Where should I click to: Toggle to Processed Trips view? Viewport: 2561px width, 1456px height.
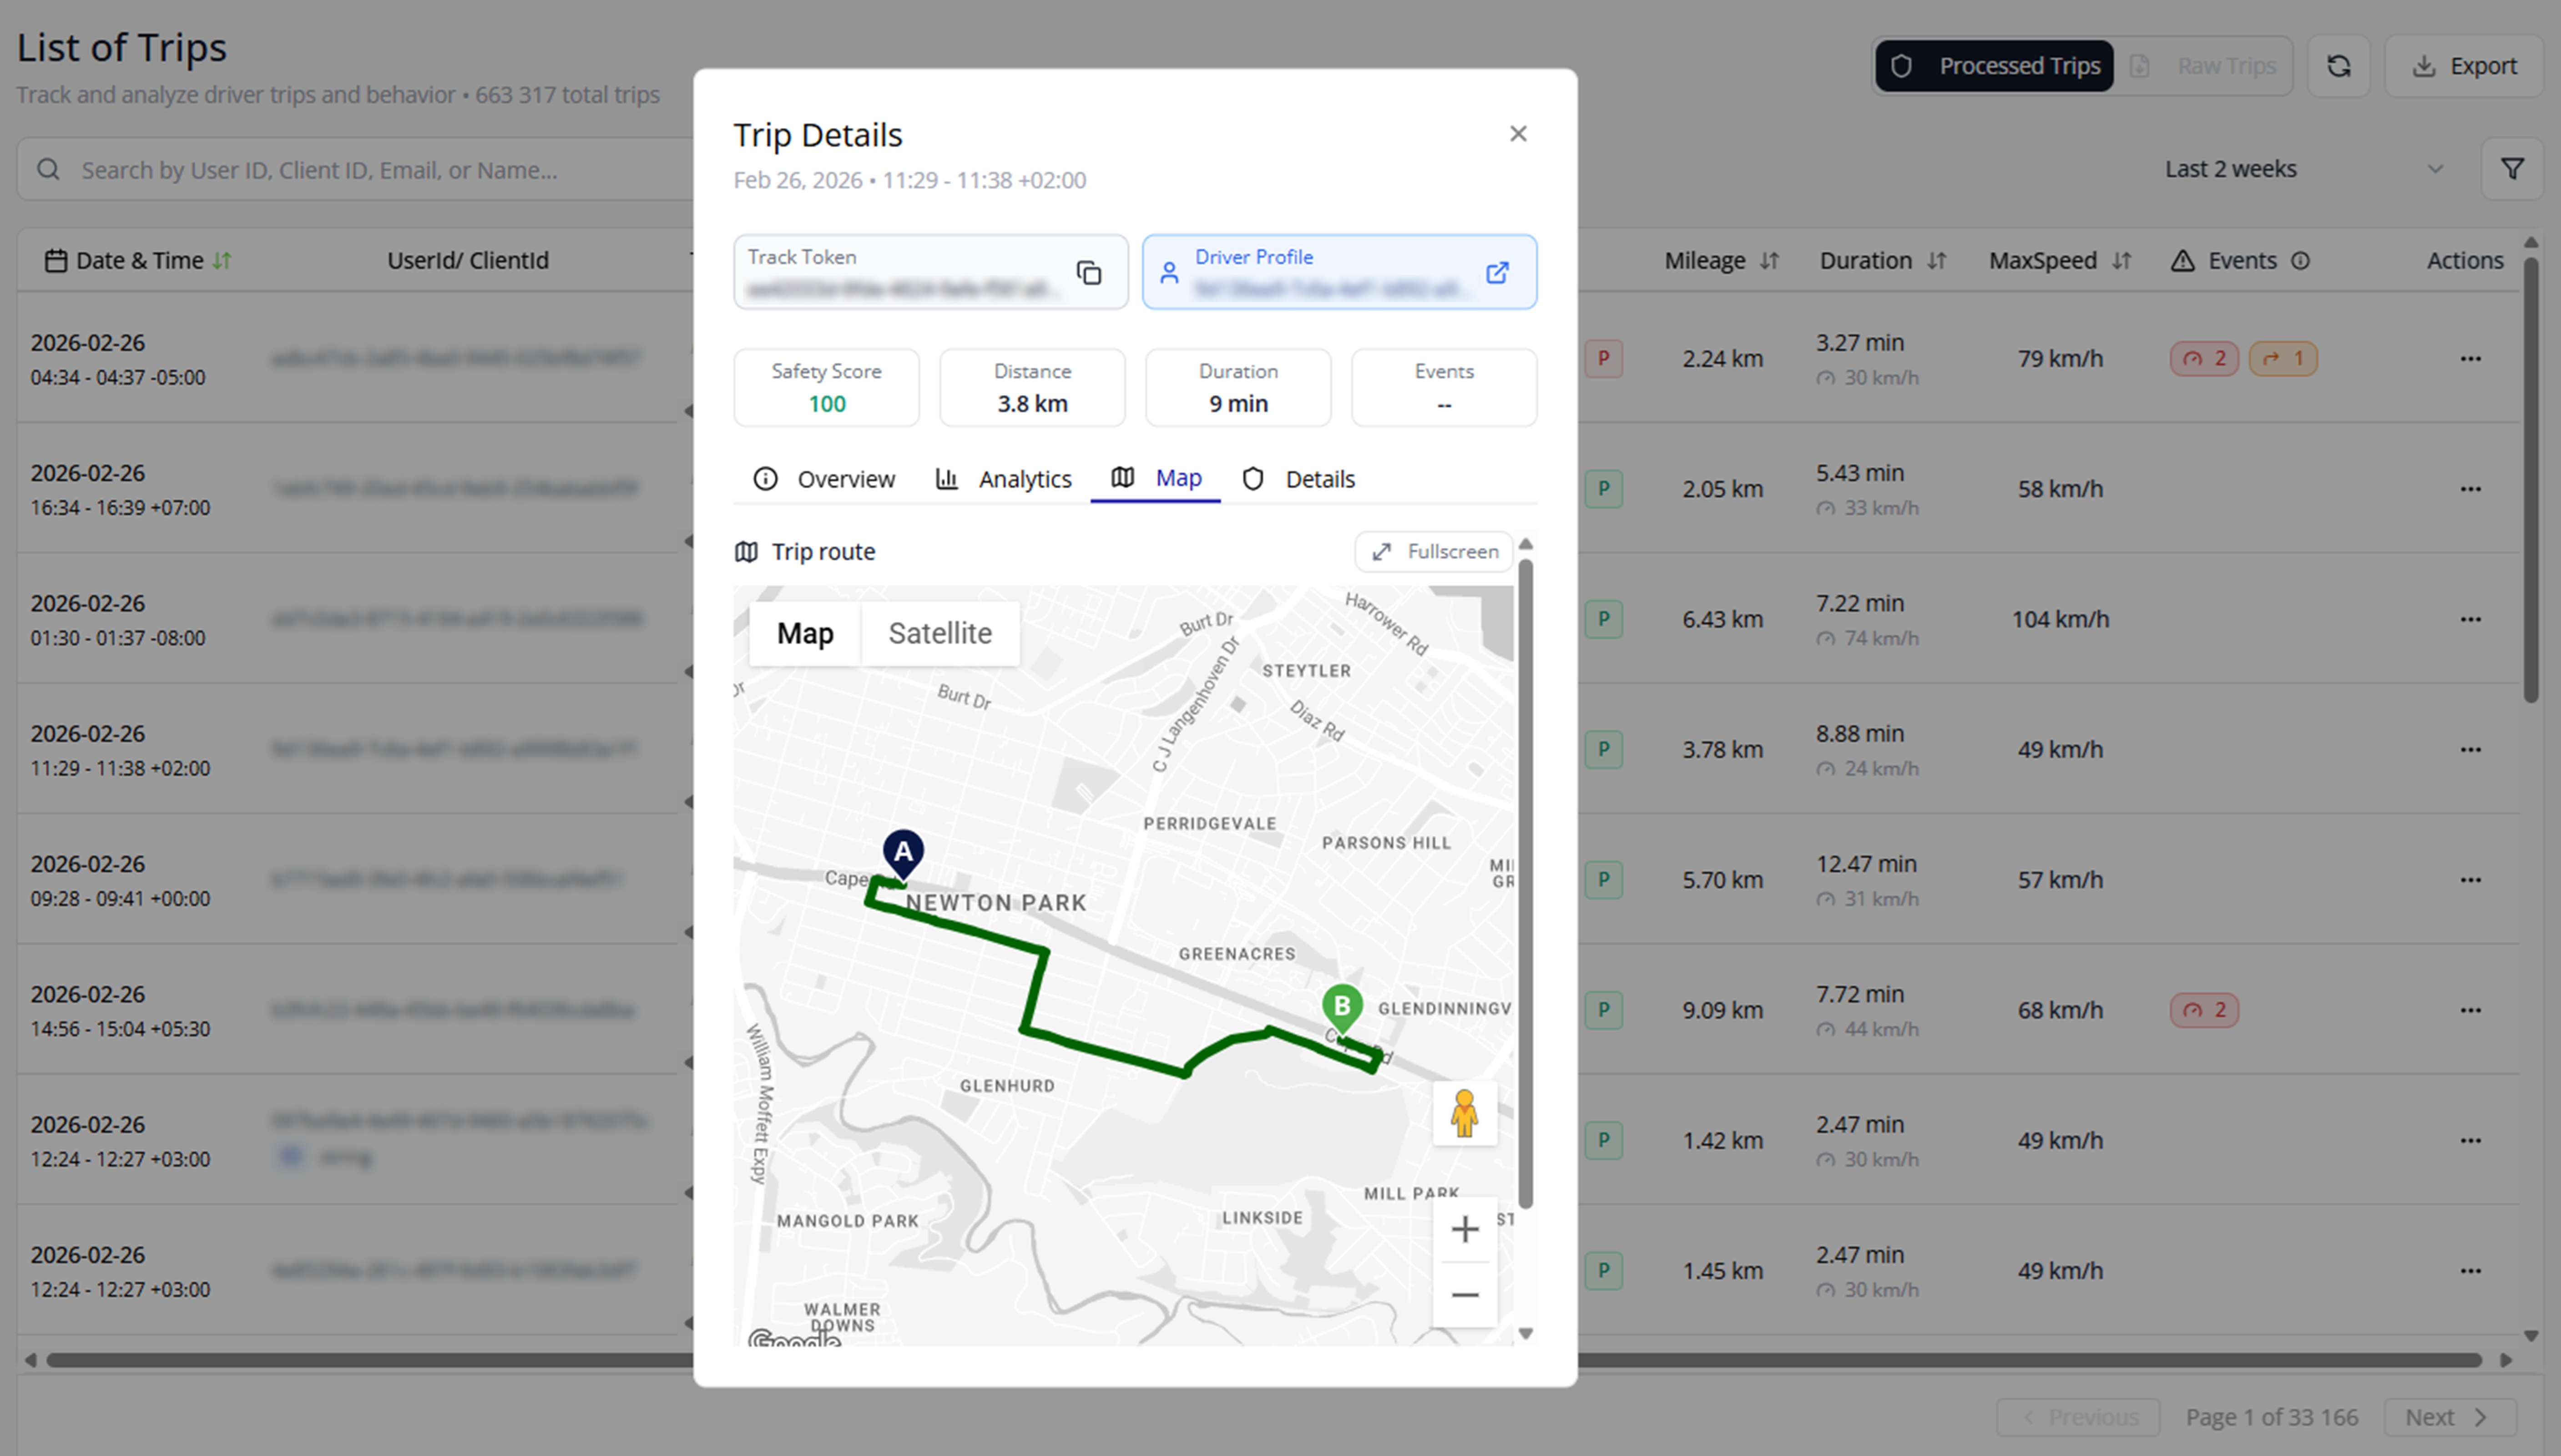(1994, 66)
